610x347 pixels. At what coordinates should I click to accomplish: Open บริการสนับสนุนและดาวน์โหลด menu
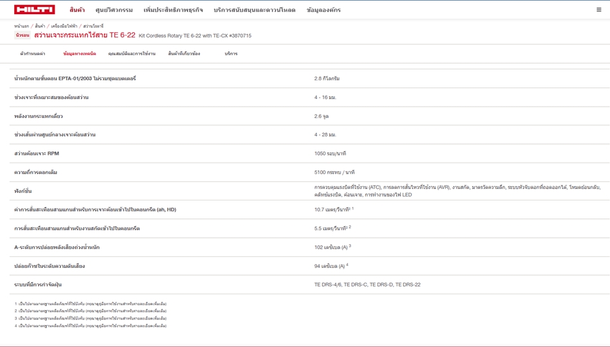[x=254, y=10]
